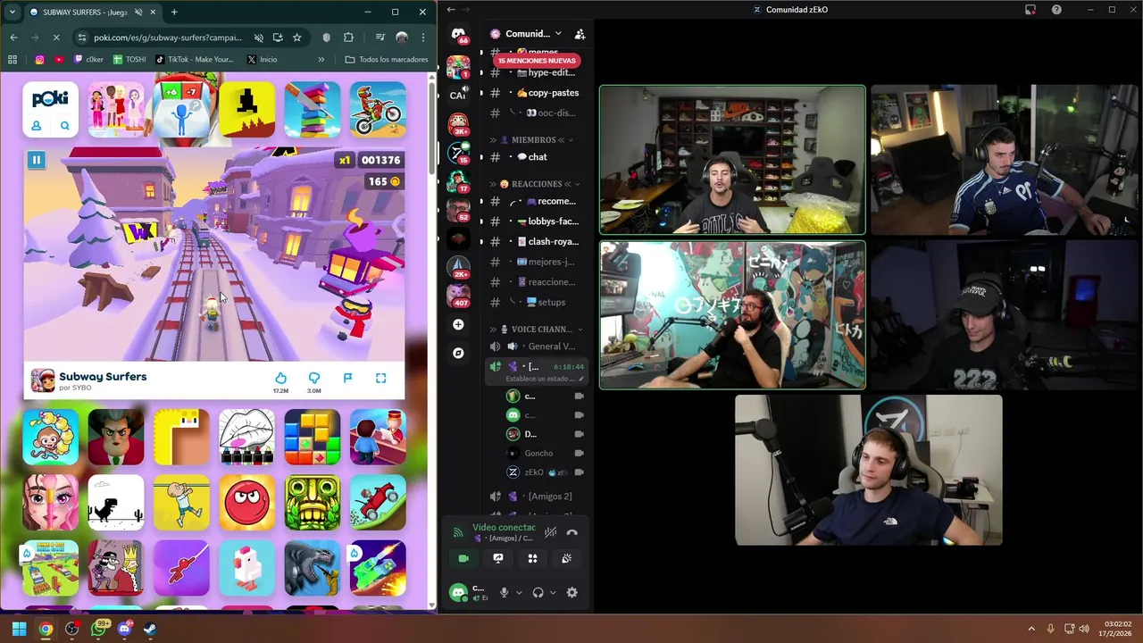Bookmark this page with the star icon
1143x643 pixels.
point(296,38)
